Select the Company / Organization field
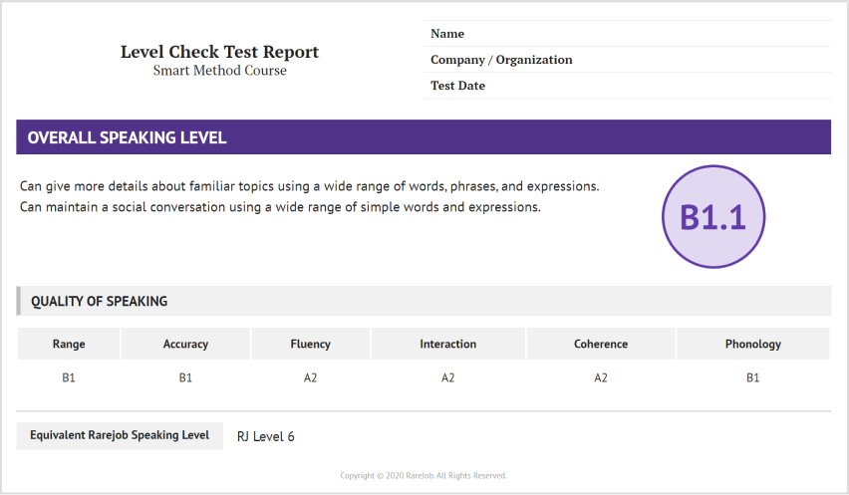The height and width of the screenshot is (495, 849). [x=628, y=60]
